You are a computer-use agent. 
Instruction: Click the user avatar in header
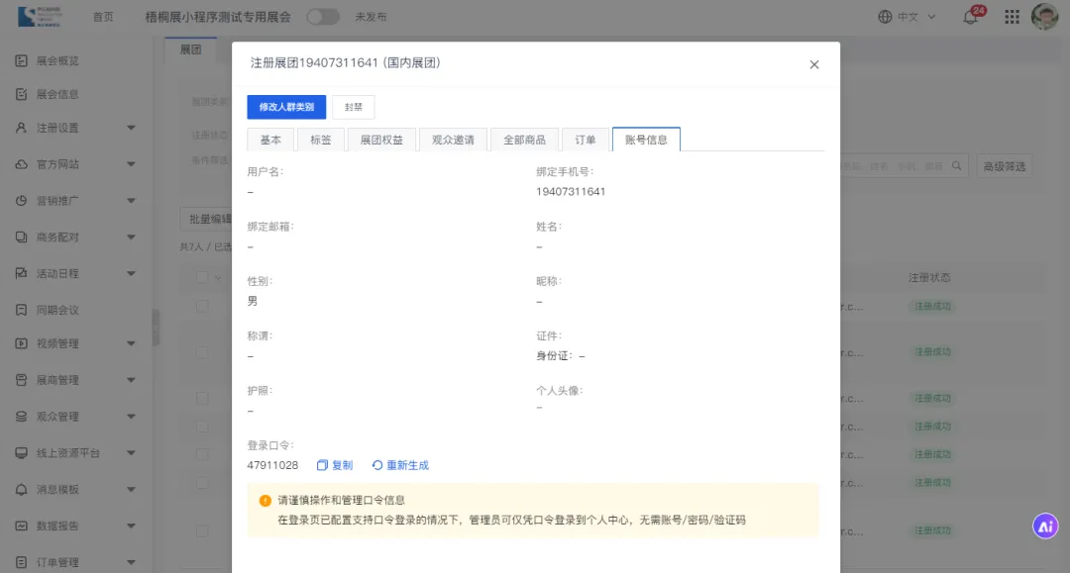point(1044,17)
